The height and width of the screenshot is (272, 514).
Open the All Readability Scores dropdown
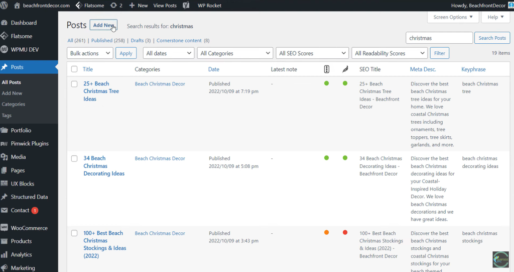coord(390,53)
